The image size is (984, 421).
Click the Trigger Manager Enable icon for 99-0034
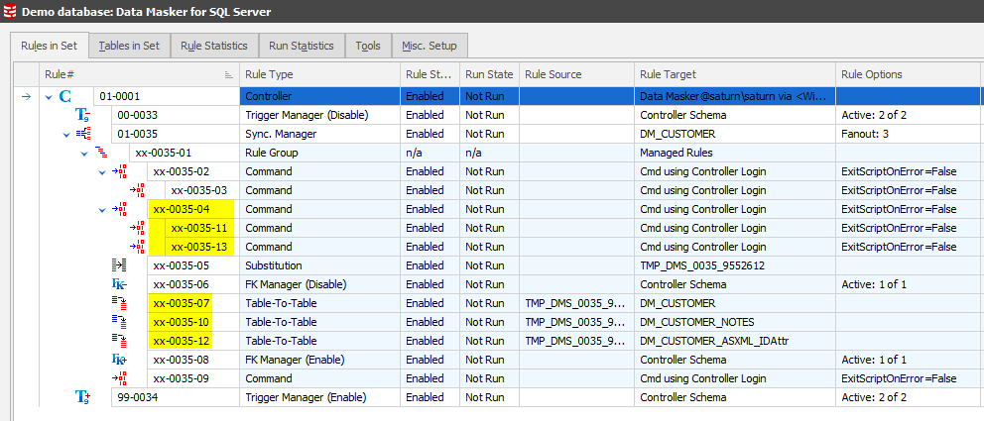(x=83, y=397)
